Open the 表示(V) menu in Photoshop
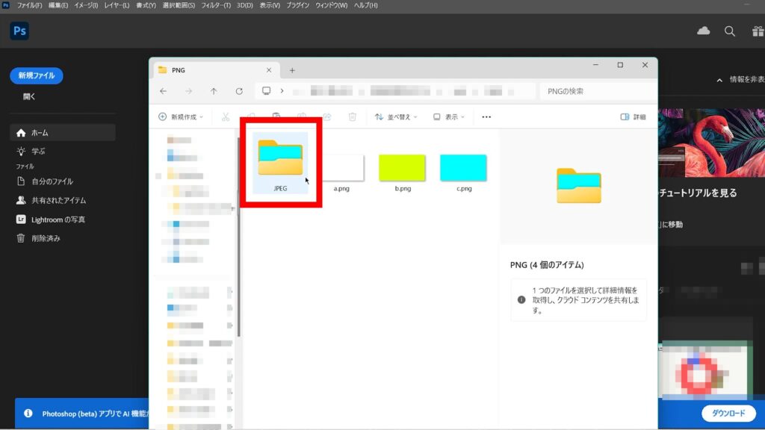Image resolution: width=765 pixels, height=430 pixels. 270,5
